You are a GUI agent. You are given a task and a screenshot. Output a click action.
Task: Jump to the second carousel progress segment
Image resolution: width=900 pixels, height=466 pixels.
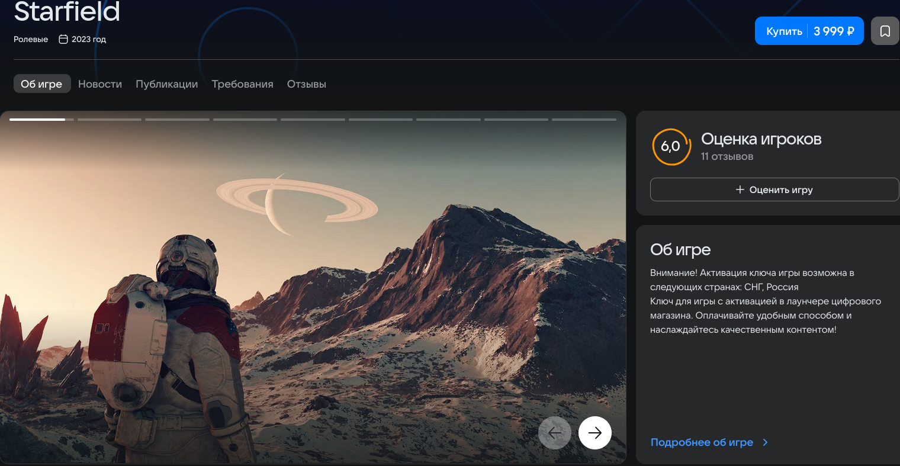[x=110, y=120]
